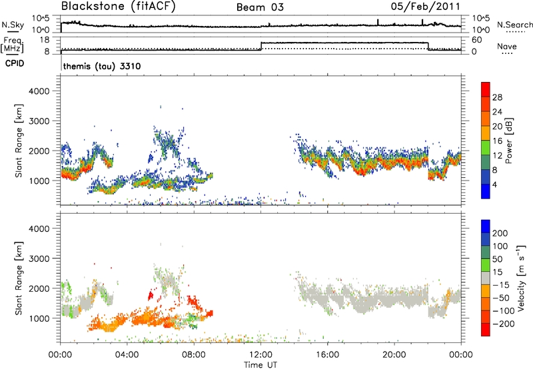
Task: Click the '50' tick on Velocity colorbar
Action: (x=497, y=259)
